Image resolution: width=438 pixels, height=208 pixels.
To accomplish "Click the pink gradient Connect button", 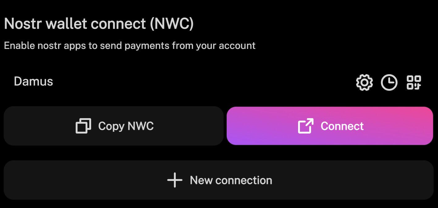I will coord(330,126).
